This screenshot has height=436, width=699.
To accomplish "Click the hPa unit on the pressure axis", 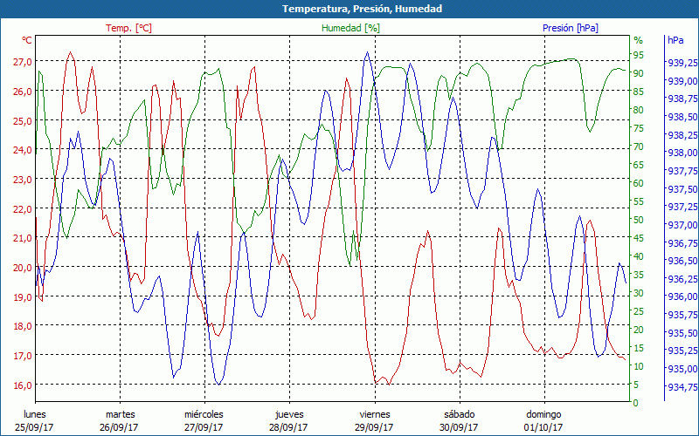I will point(676,40).
